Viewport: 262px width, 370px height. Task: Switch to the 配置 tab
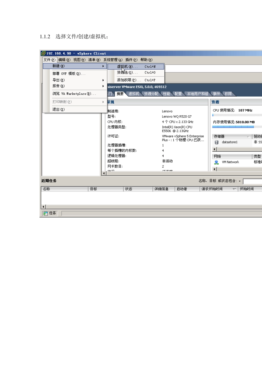pyautogui.click(x=178, y=94)
